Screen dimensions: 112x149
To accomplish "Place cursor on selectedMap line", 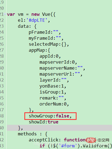I will (49, 44).
